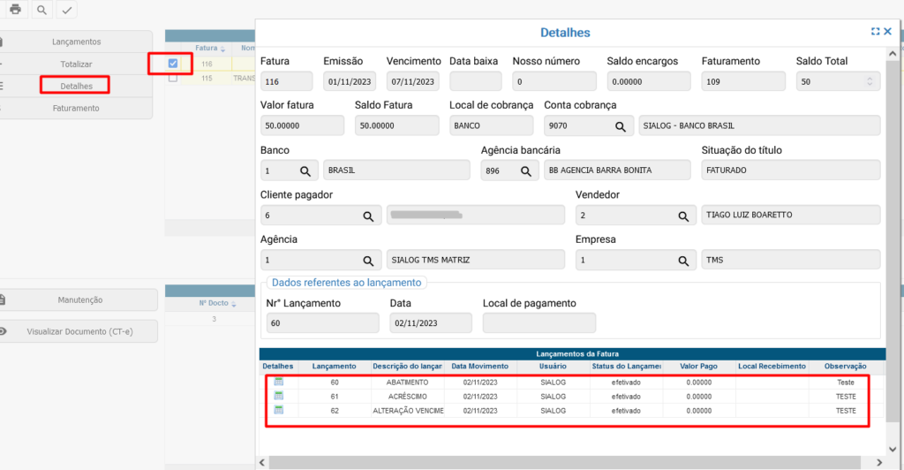Open Lançamentos in the left sidebar
This screenshot has height=470, width=904.
[x=76, y=42]
